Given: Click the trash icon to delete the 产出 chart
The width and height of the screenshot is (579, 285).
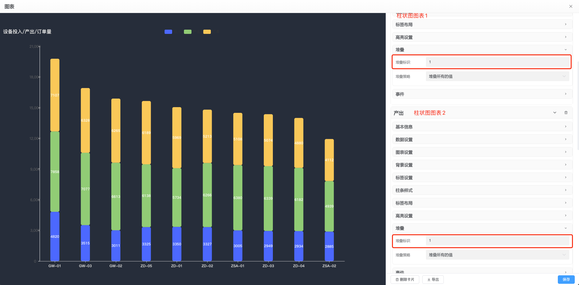Looking at the screenshot, I should tap(566, 112).
